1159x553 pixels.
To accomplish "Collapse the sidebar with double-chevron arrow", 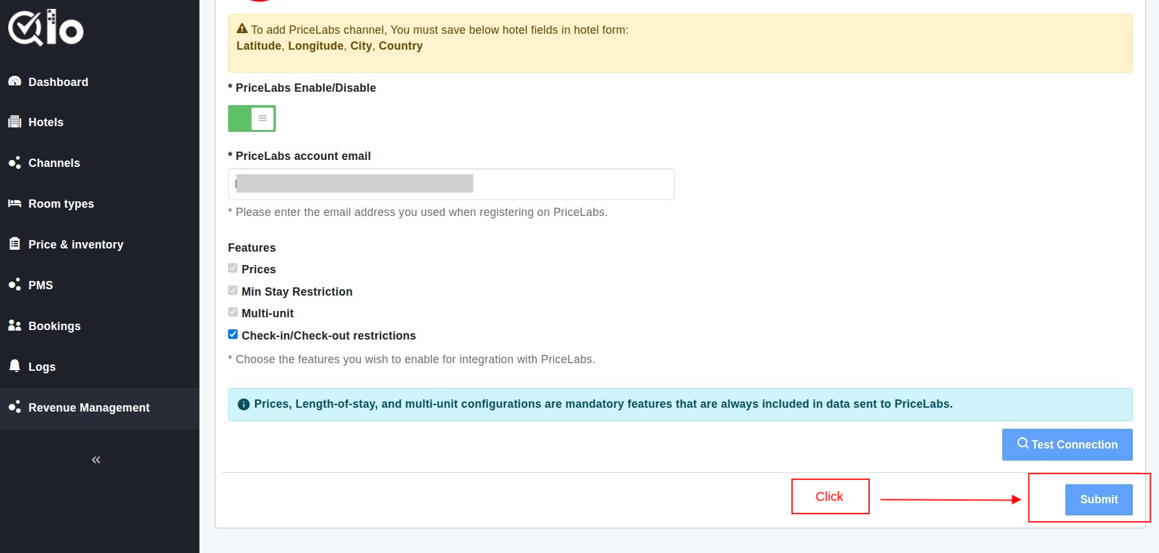I will (x=96, y=460).
